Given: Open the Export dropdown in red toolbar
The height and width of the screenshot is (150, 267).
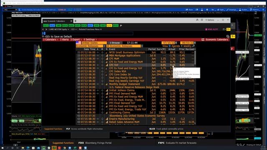Looking at the screenshot, I should coord(76,40).
